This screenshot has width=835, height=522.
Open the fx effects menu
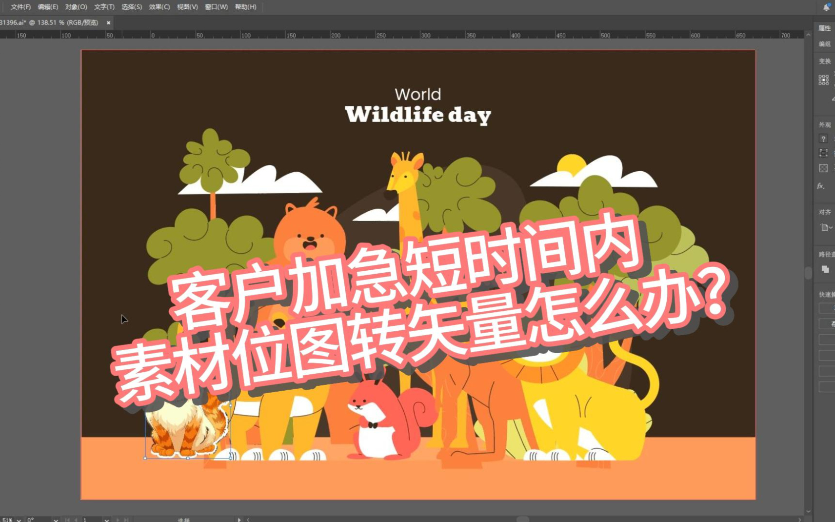click(x=821, y=186)
